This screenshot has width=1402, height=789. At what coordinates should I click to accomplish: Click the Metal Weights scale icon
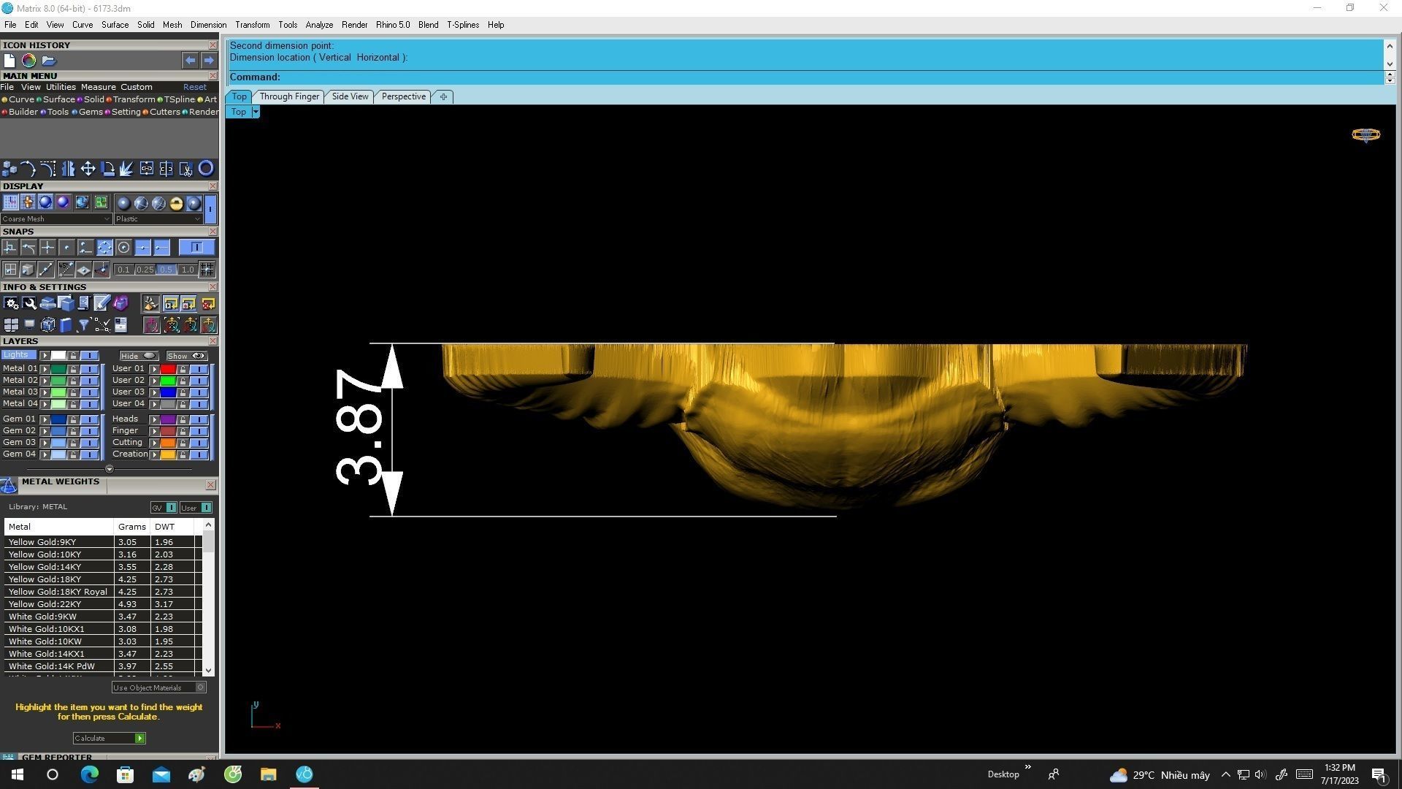coord(9,485)
